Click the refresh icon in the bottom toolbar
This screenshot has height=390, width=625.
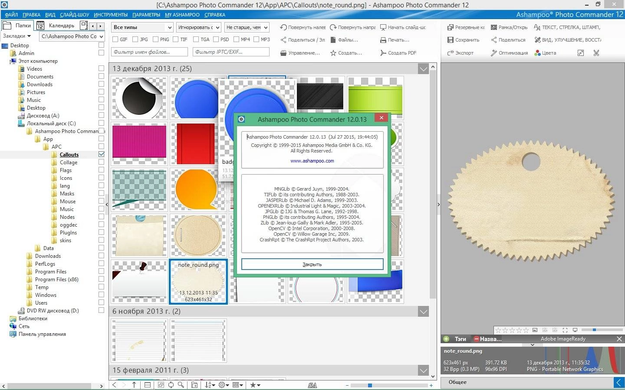point(171,385)
